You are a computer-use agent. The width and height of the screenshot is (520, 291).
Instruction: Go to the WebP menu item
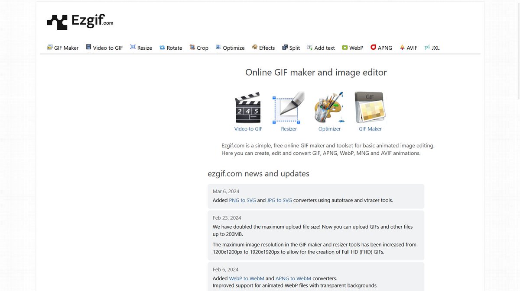(x=353, y=48)
